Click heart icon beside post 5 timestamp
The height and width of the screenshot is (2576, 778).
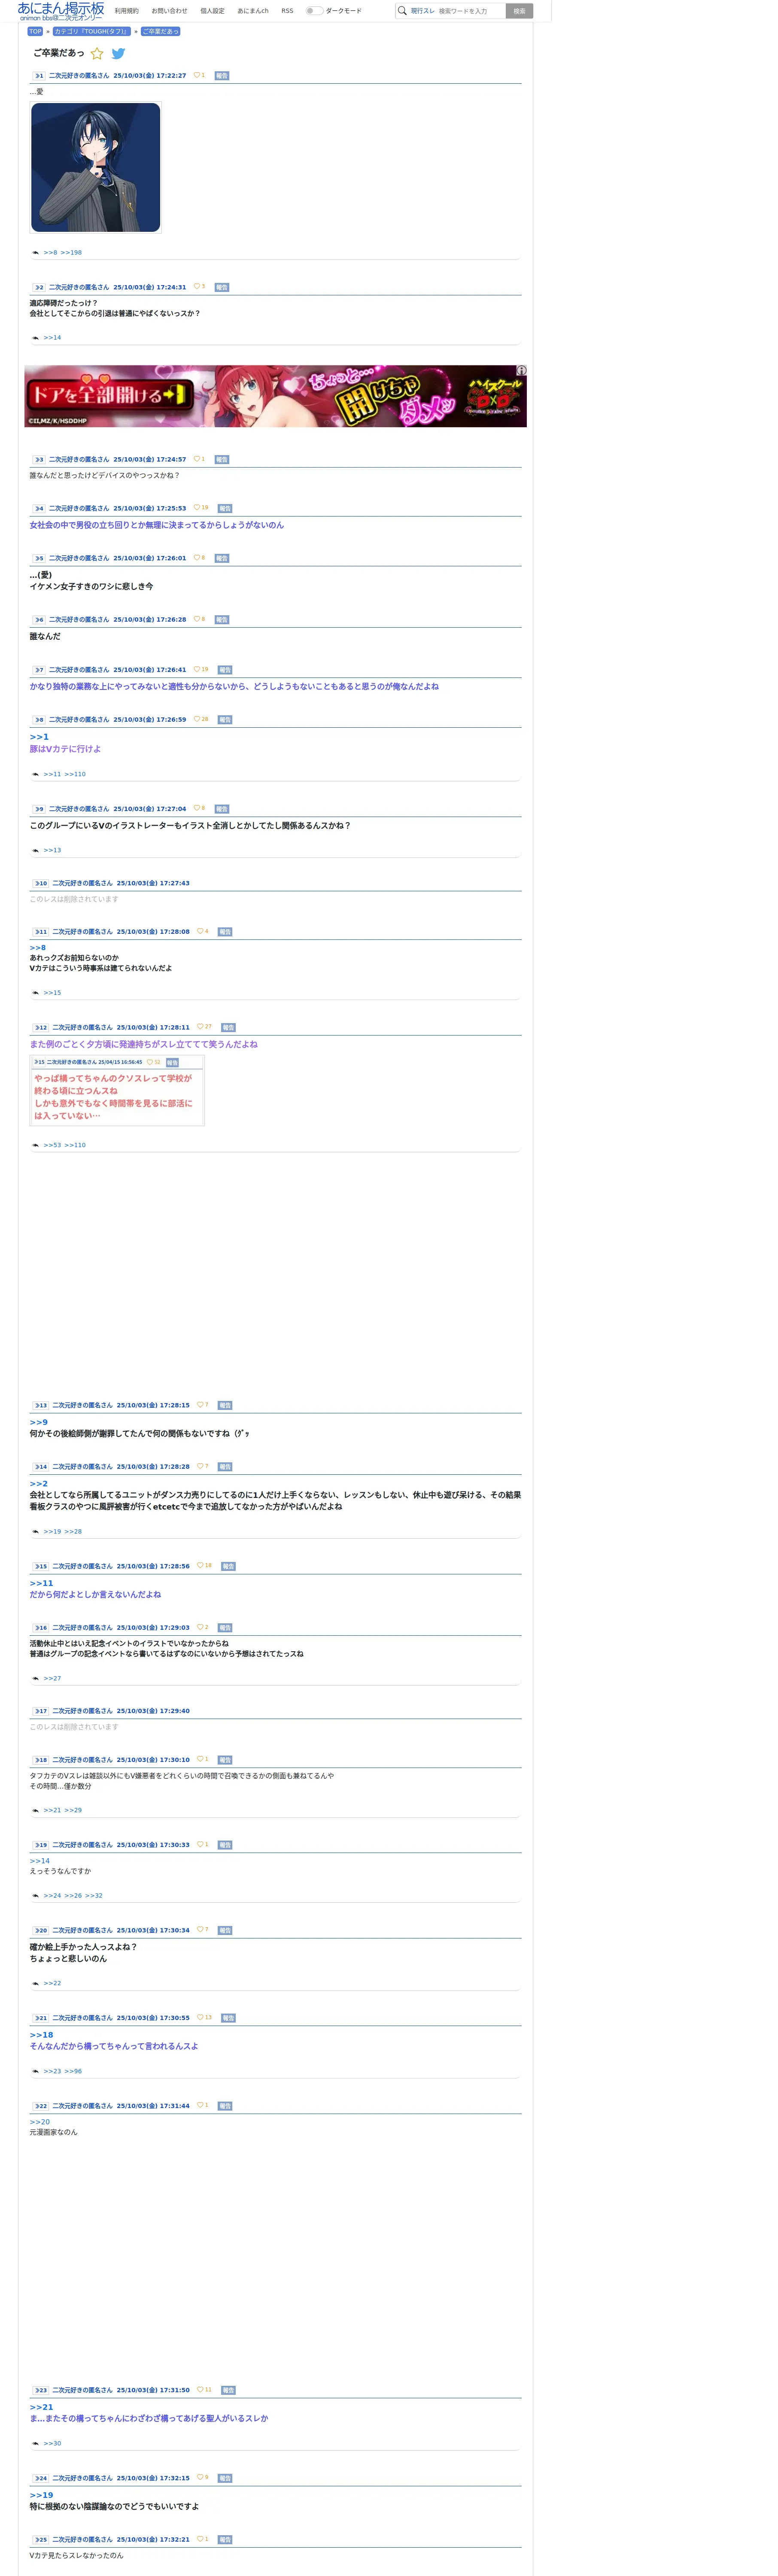198,558
